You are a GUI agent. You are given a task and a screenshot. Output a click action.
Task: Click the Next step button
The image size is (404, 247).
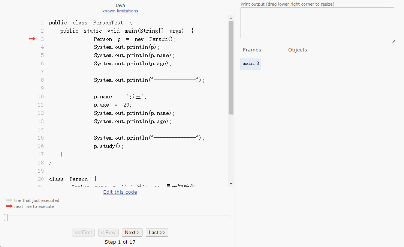click(x=132, y=233)
